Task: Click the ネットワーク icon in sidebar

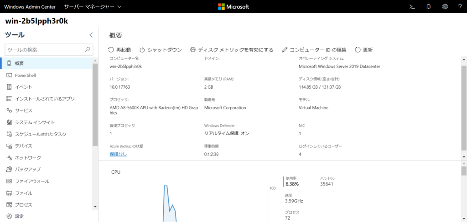Action: [x=9, y=157]
